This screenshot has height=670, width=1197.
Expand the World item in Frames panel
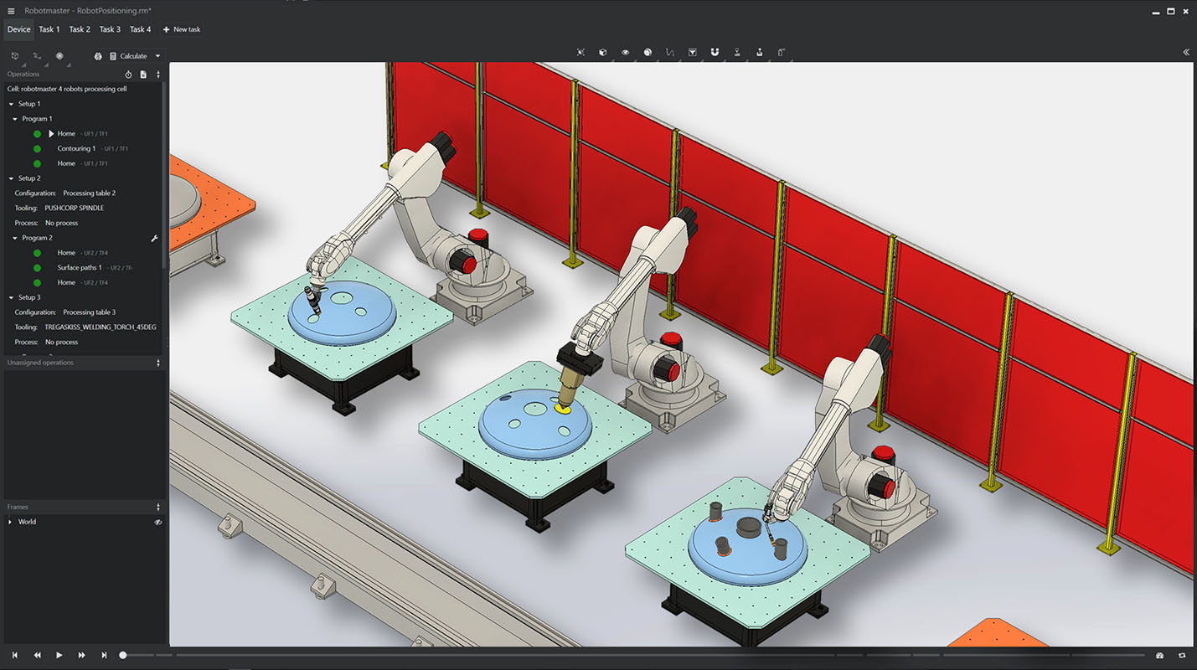click(x=8, y=521)
